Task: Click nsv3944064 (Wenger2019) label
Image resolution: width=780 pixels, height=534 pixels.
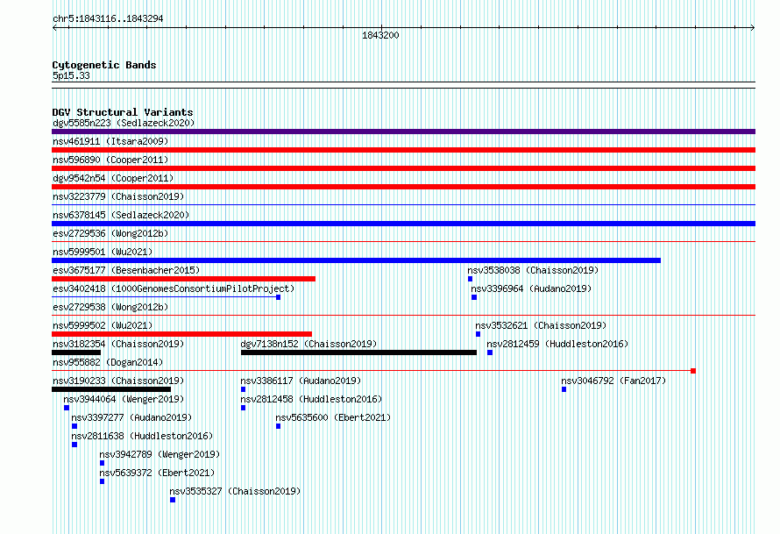Action: [124, 399]
